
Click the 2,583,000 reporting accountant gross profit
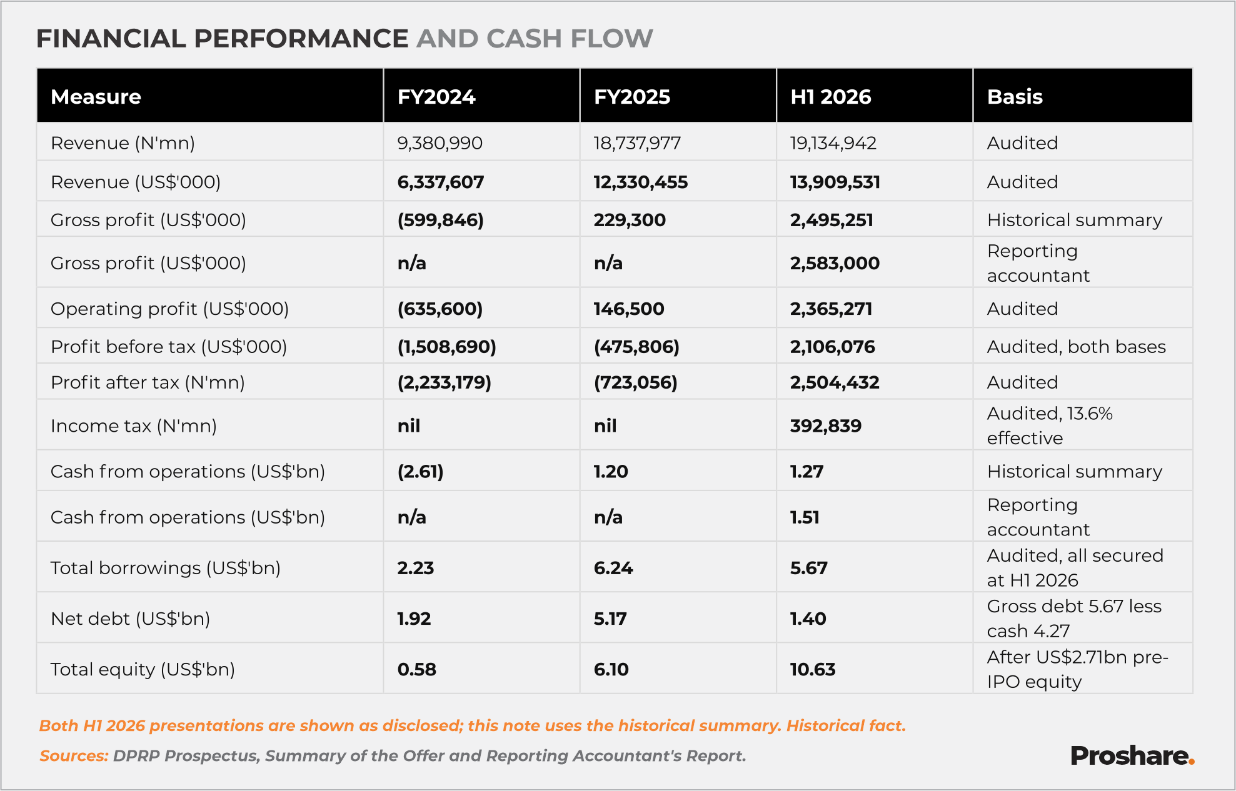point(835,263)
